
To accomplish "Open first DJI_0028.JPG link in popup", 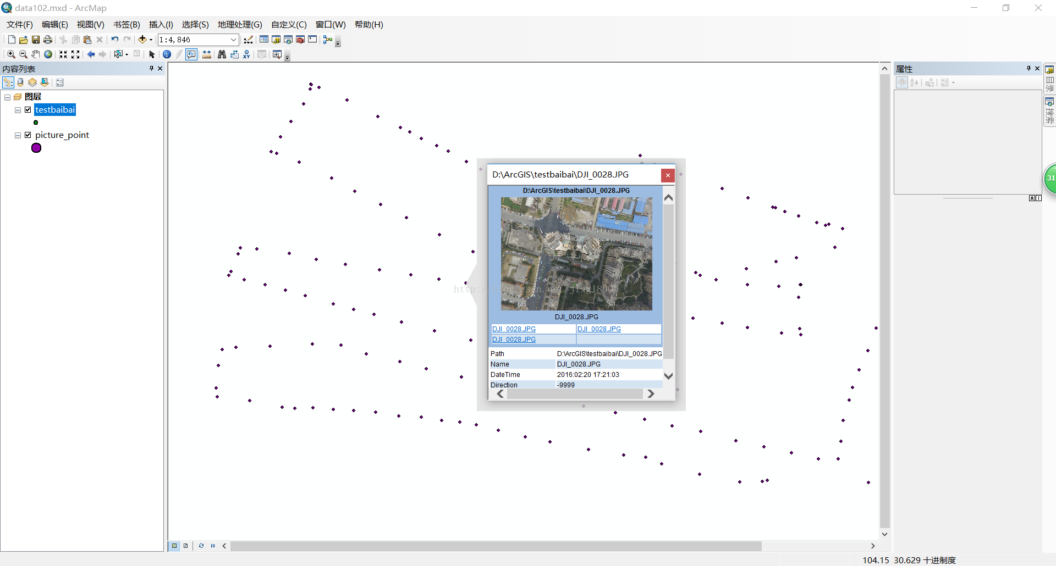I will coord(514,329).
